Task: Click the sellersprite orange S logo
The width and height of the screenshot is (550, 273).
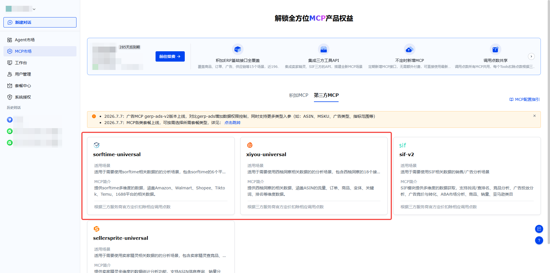Action: coord(97,229)
